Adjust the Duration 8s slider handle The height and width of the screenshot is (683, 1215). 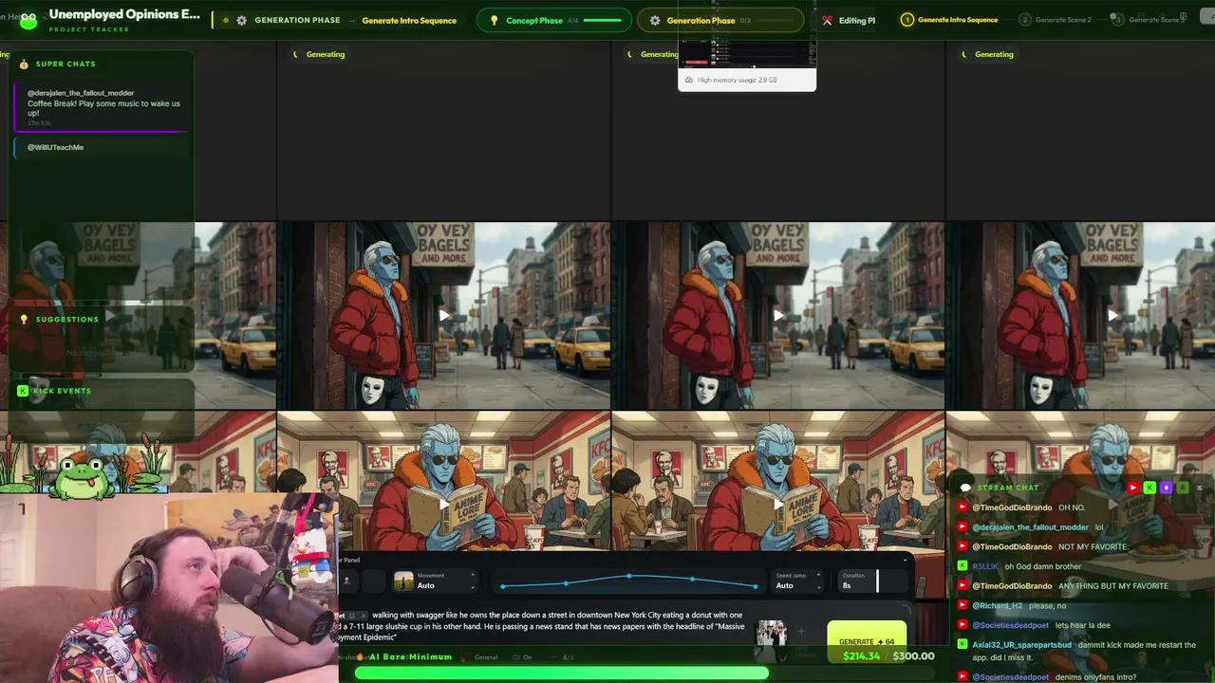click(x=877, y=581)
